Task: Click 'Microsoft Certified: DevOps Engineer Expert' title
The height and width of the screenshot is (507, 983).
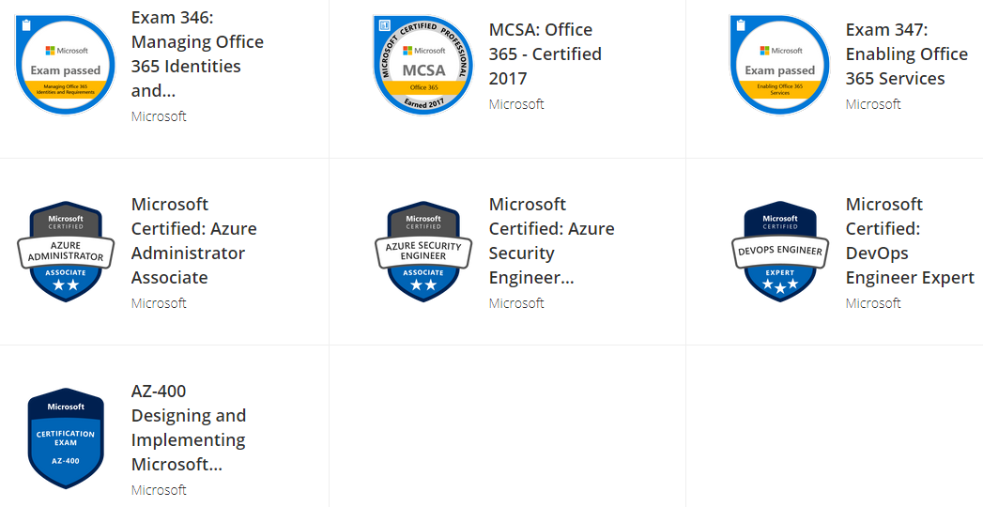Action: 910,240
